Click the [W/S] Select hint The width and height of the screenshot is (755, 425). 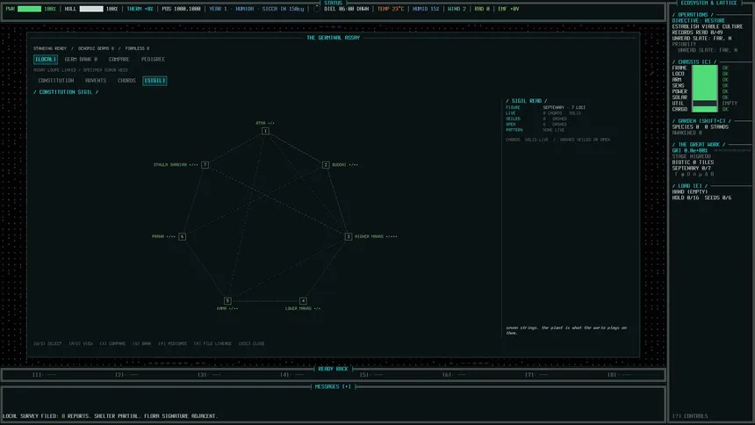[x=47, y=343]
